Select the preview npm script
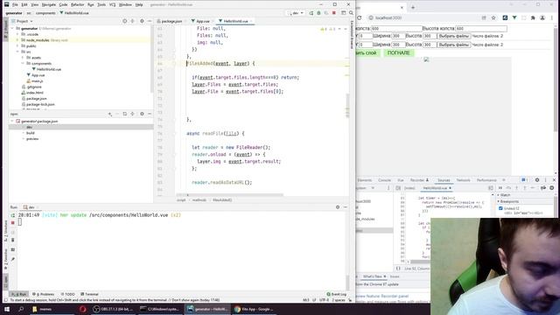Viewport: 560px width, 315px height. [32, 138]
